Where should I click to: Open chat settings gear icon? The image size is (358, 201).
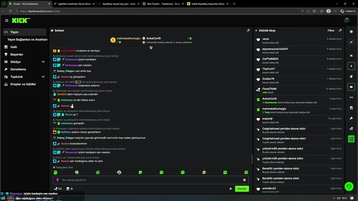231,189
